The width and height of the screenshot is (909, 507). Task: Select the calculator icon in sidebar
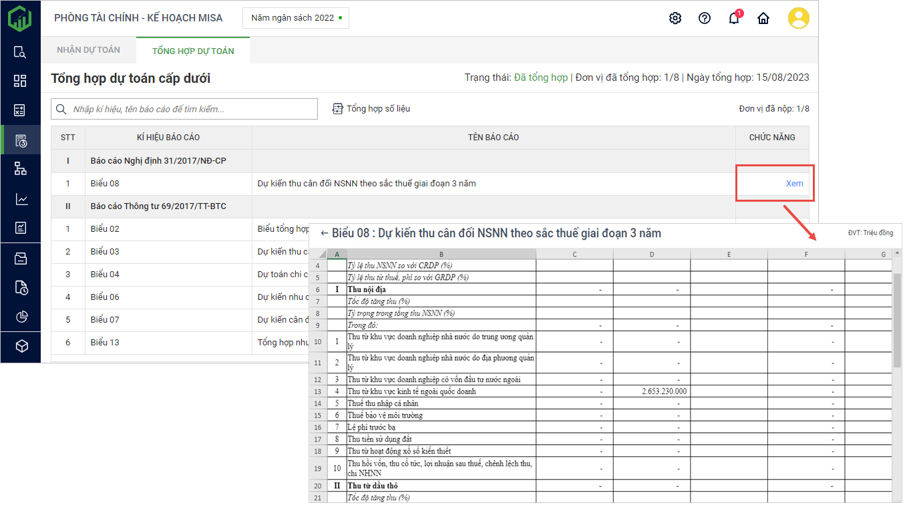point(20,110)
